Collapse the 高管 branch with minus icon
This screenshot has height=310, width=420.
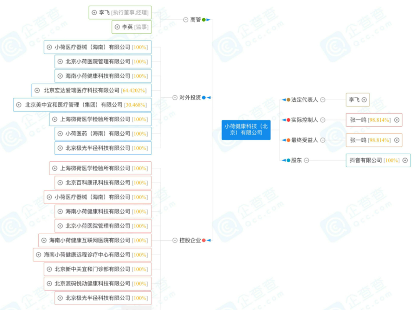[x=186, y=20]
